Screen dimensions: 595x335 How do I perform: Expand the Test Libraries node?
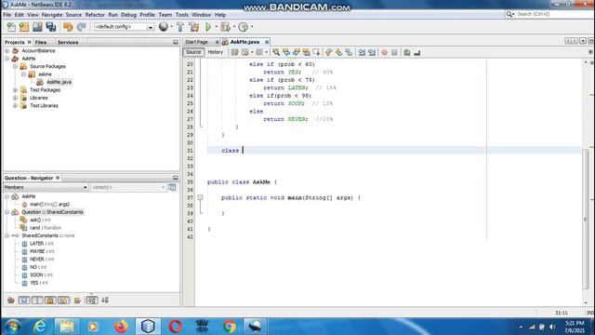click(x=15, y=105)
